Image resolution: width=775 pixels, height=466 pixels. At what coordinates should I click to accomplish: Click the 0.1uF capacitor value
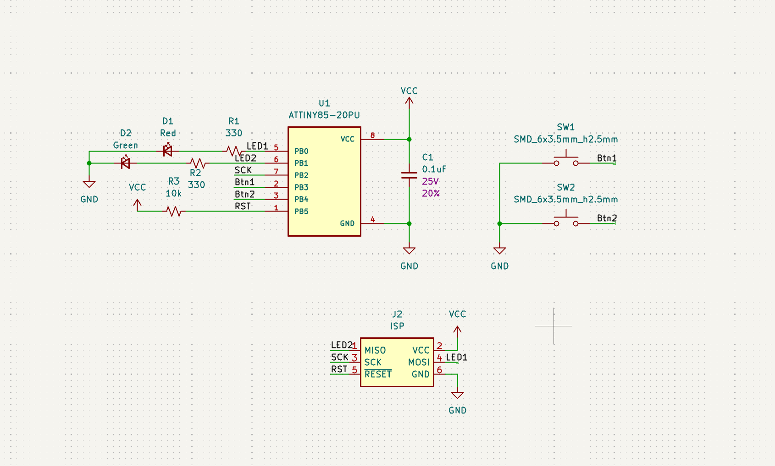tap(434, 169)
